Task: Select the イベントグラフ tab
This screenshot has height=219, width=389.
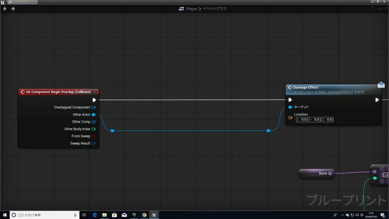Action: pyautogui.click(x=22, y=2)
